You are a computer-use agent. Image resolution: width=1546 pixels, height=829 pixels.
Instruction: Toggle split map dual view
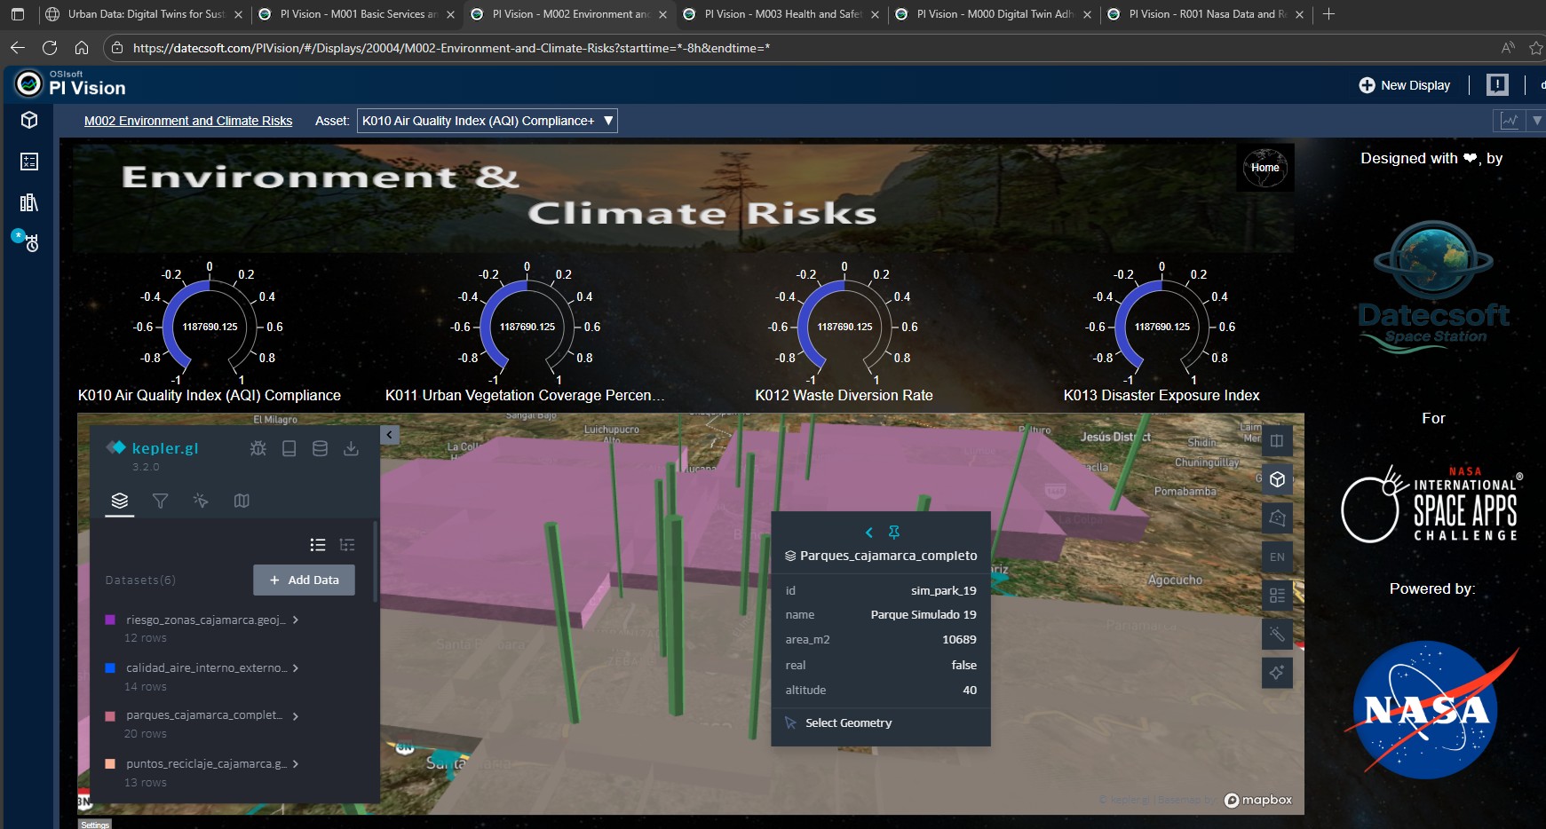(1277, 441)
